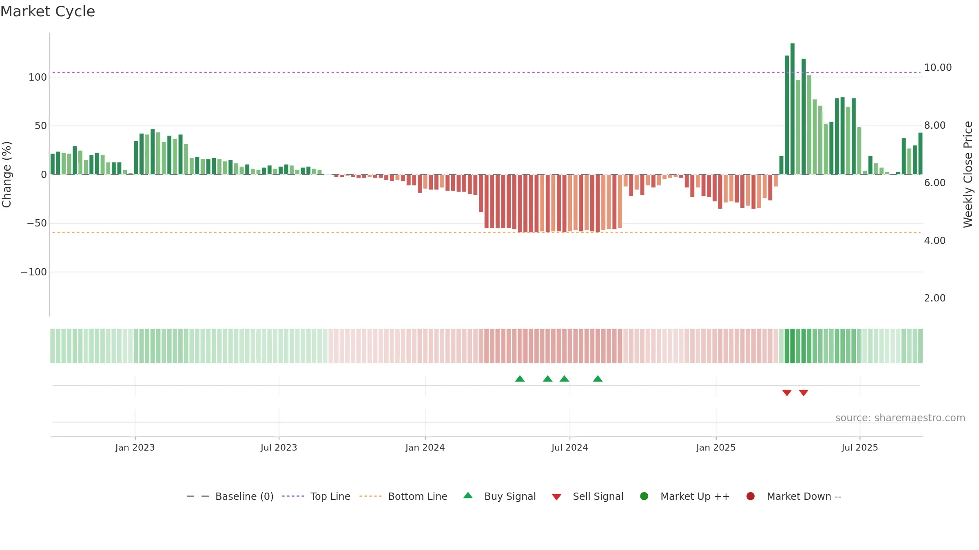Click the tallest green bar in the chart

tap(793, 109)
